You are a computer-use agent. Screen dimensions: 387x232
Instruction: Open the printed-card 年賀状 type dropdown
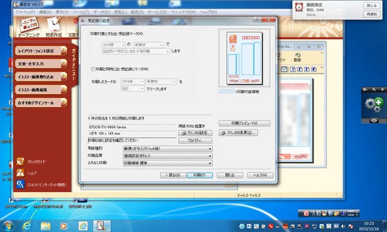click(161, 82)
